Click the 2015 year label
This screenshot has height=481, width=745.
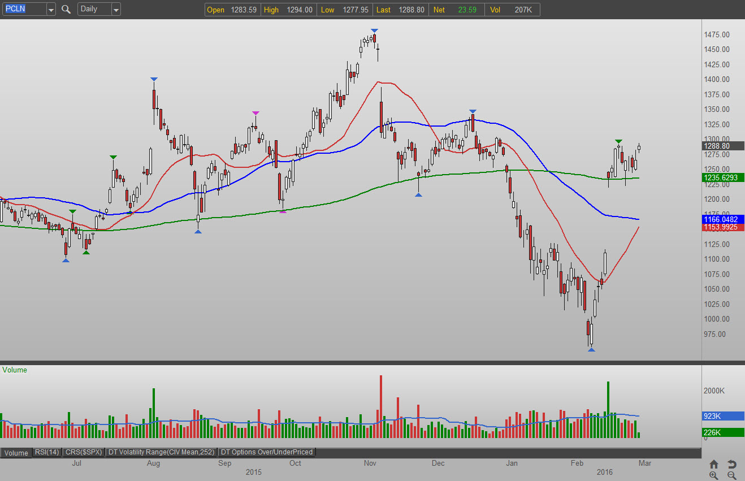click(x=254, y=471)
